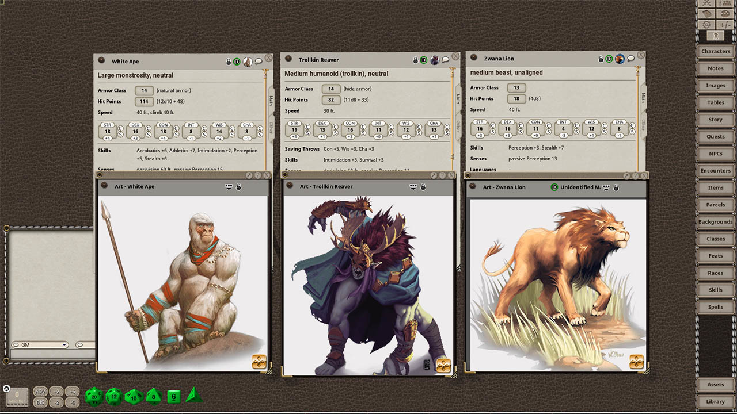Screen dimensions: 737x414
Task: Click the ADV advantage button near the dice
Action: point(40,390)
